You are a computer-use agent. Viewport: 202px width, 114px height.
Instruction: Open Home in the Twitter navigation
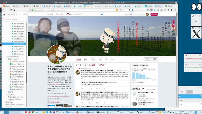pyautogui.click(x=50, y=14)
